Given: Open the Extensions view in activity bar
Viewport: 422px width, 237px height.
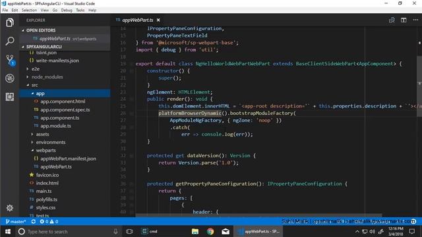Looking at the screenshot, I should (x=10, y=97).
